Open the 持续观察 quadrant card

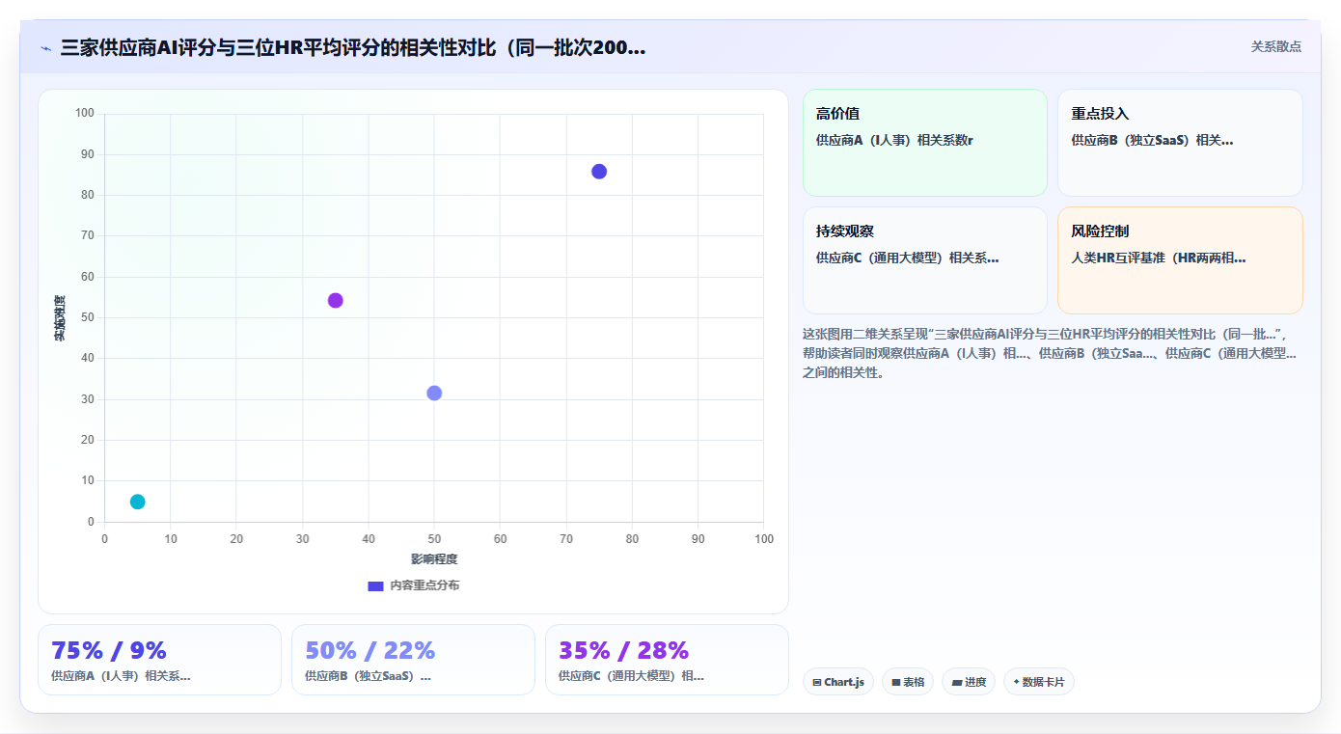pos(924,260)
